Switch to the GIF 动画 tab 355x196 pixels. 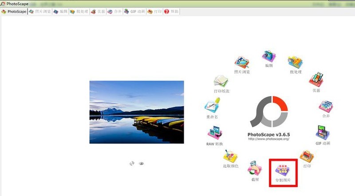(134, 12)
